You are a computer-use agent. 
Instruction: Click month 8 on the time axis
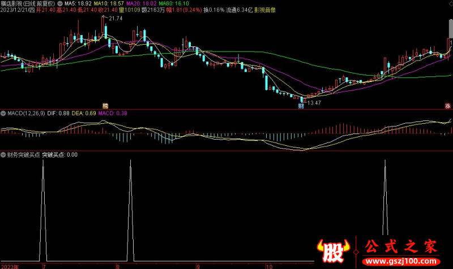click(x=118, y=266)
